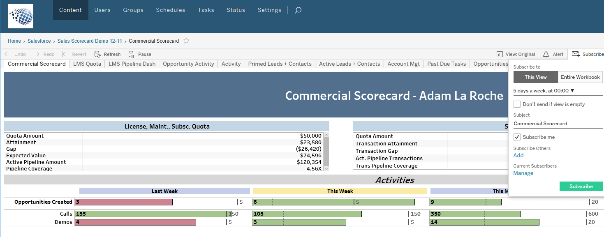The width and height of the screenshot is (604, 237).
Task: Uncheck the Subscribe me checkbox
Action: coord(517,137)
